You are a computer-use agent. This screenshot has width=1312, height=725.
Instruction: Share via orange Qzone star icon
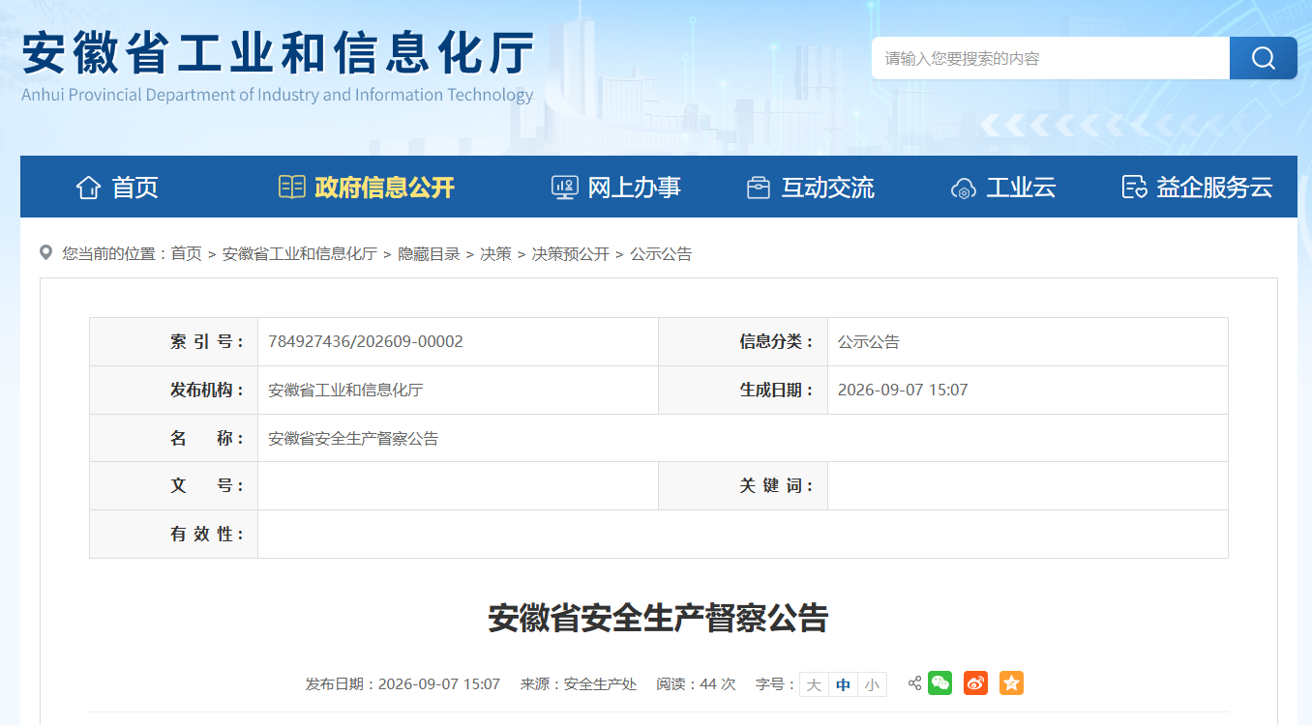click(x=1011, y=683)
